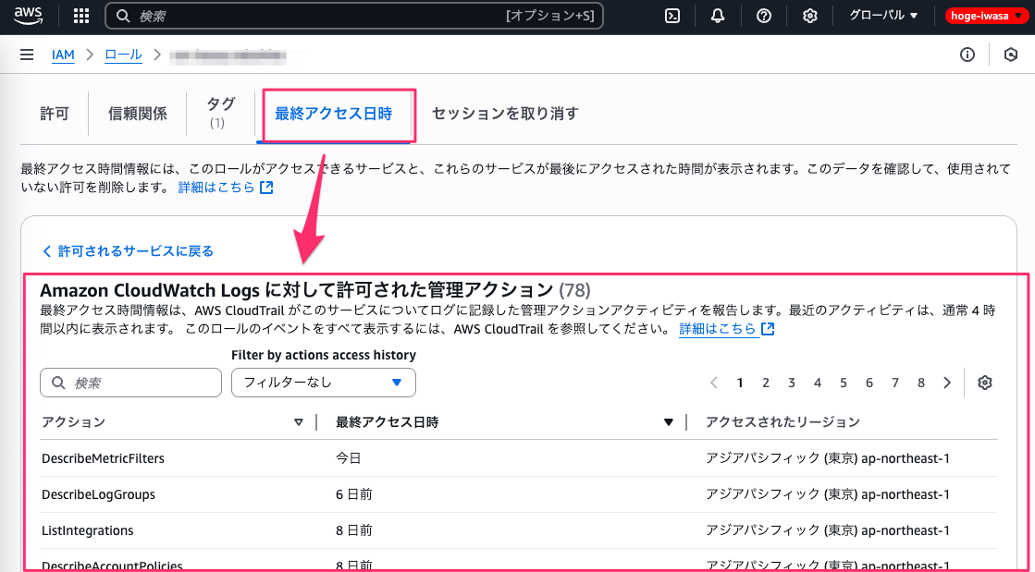1035x572 pixels.
Task: Open 詳細はこちら link in CloudTrail description
Action: click(726, 329)
